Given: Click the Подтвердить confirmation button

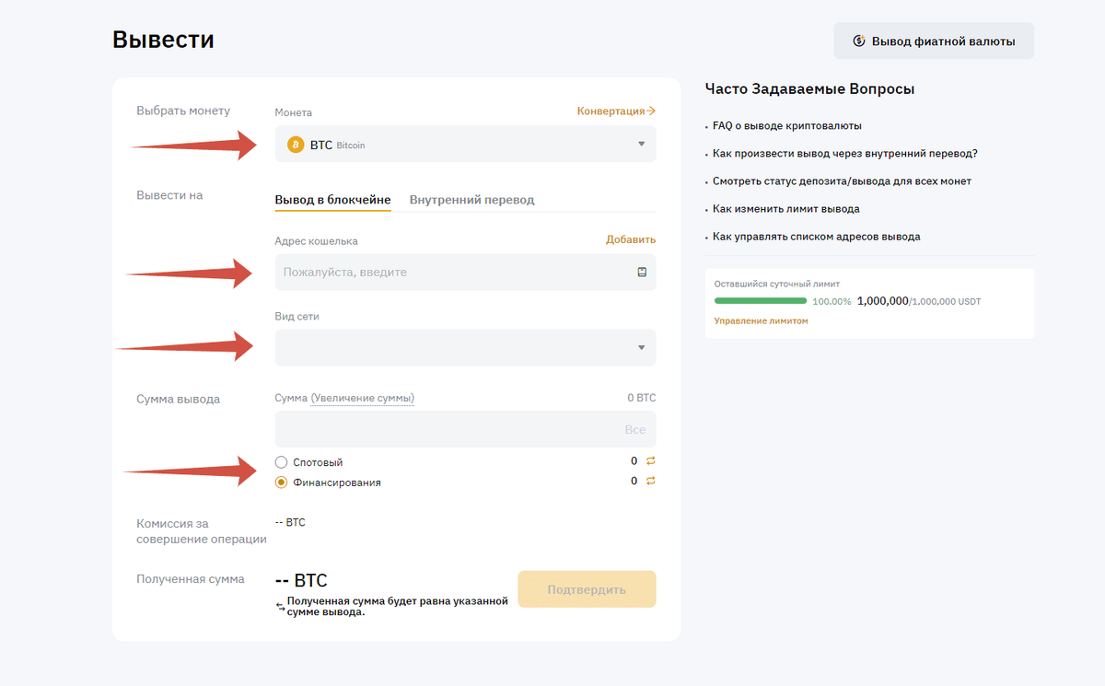Looking at the screenshot, I should (x=587, y=588).
